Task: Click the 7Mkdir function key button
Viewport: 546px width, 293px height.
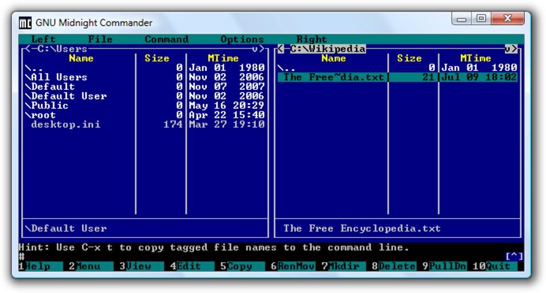Action: 344,266
